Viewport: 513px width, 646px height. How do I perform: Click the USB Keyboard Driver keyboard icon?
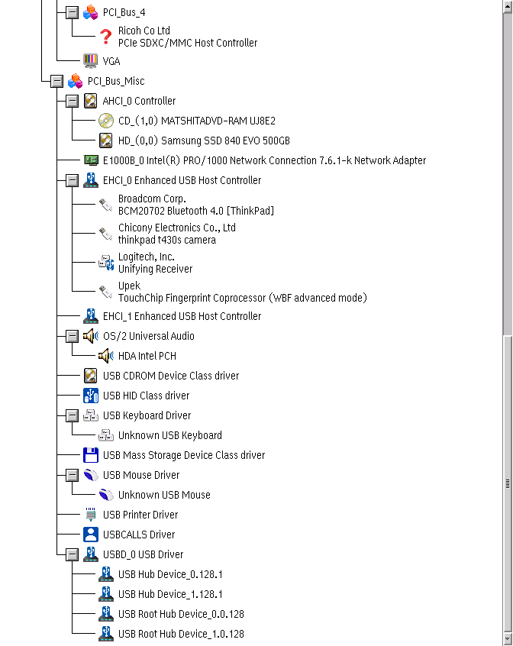coord(91,415)
